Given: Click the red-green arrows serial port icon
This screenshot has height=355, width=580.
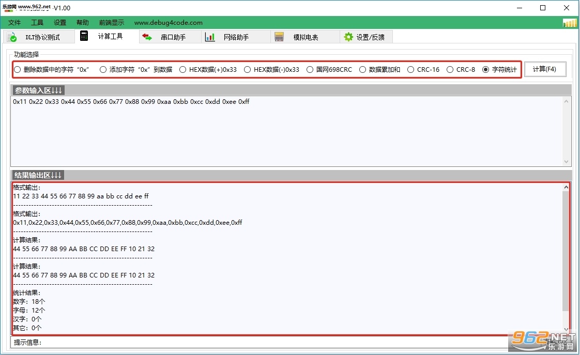Looking at the screenshot, I should click(x=147, y=37).
